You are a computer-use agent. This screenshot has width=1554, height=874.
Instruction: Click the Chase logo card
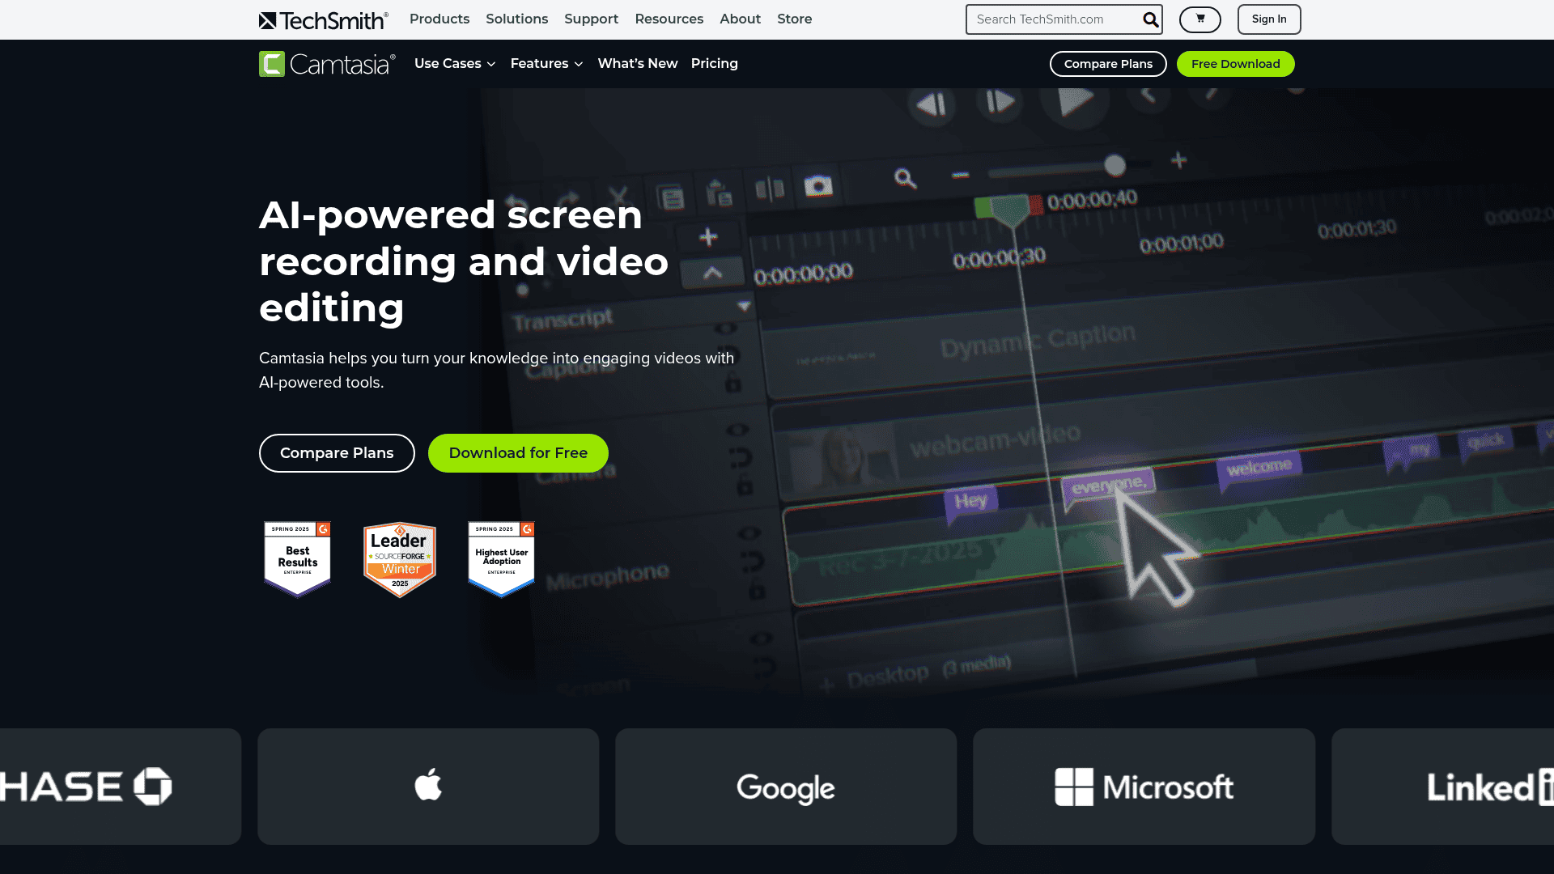[x=121, y=786]
